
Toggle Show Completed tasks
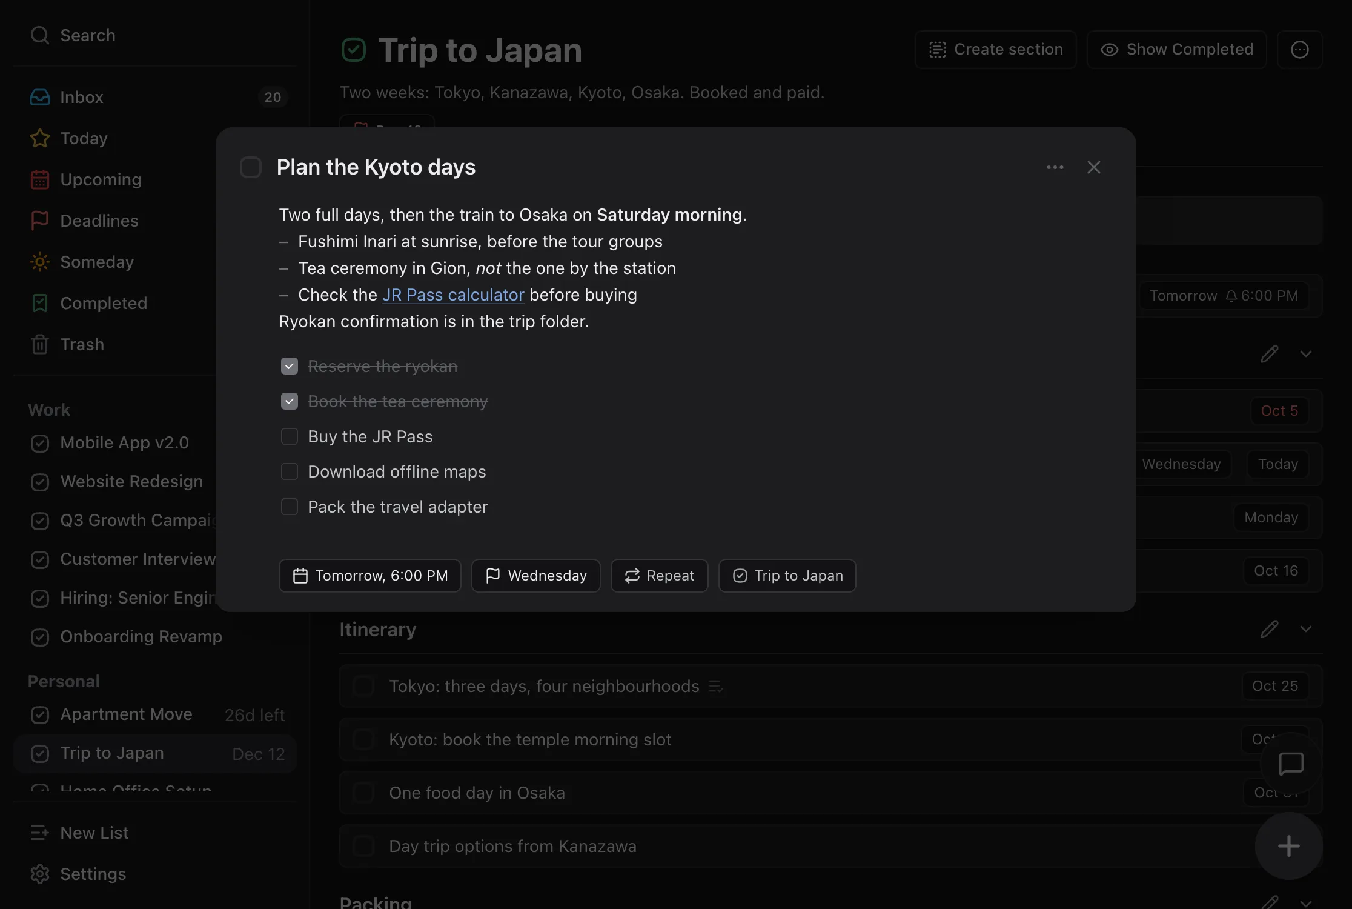click(1177, 50)
